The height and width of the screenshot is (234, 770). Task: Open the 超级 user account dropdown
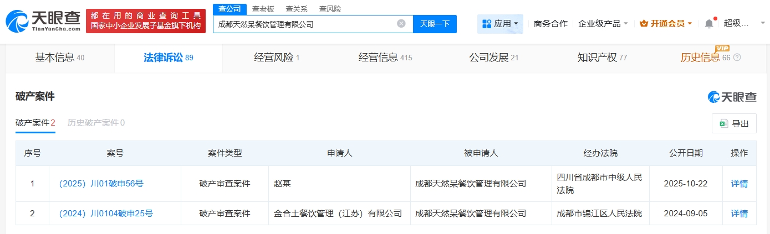740,23
